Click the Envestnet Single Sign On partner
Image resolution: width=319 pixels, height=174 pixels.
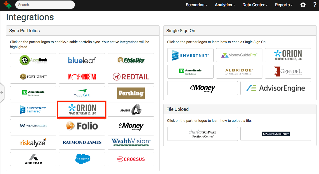coord(190,55)
